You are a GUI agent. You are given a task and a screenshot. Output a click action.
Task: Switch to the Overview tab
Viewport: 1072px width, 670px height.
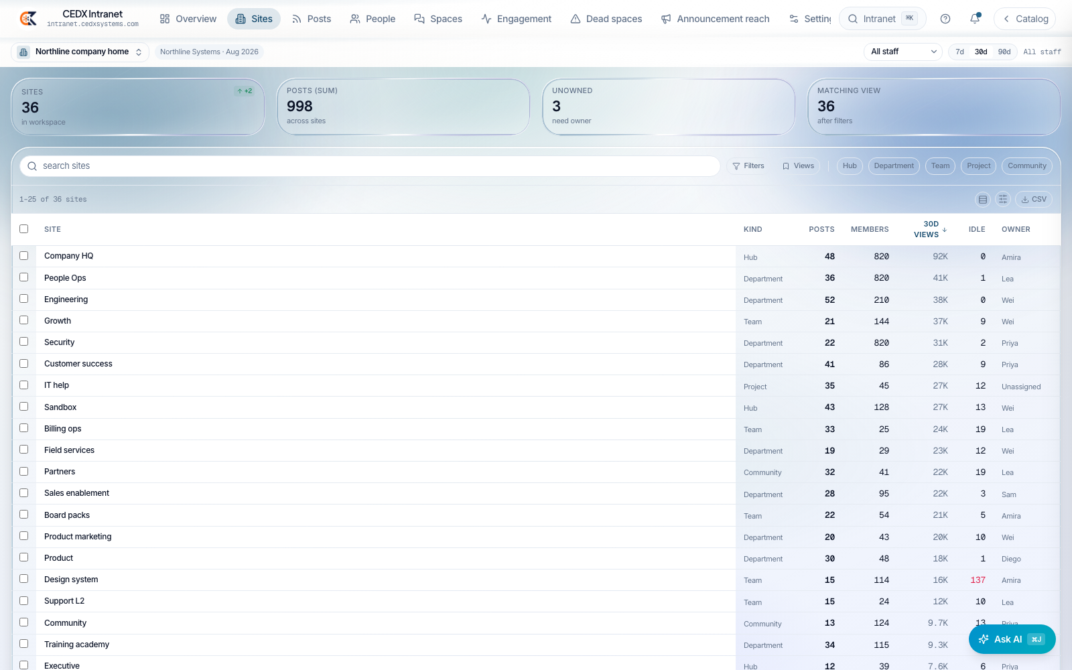(x=188, y=19)
